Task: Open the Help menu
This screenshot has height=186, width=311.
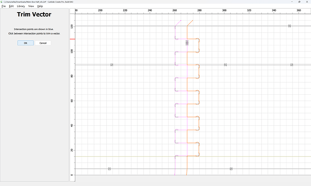Action: (40, 6)
